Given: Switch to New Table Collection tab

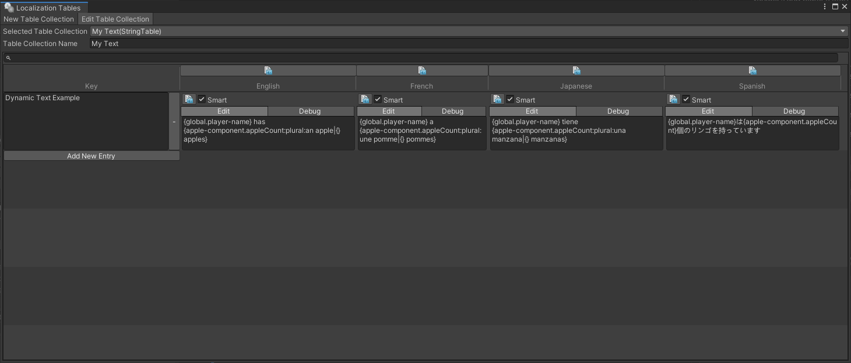Looking at the screenshot, I should tap(39, 19).
